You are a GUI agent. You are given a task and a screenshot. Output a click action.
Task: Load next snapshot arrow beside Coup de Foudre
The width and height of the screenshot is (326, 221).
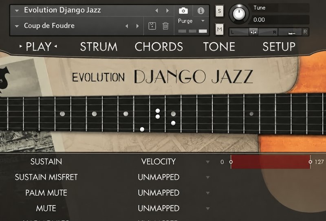137,26
